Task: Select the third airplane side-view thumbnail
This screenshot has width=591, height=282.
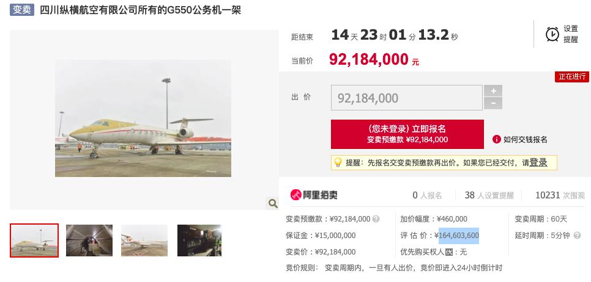Action: click(x=144, y=240)
